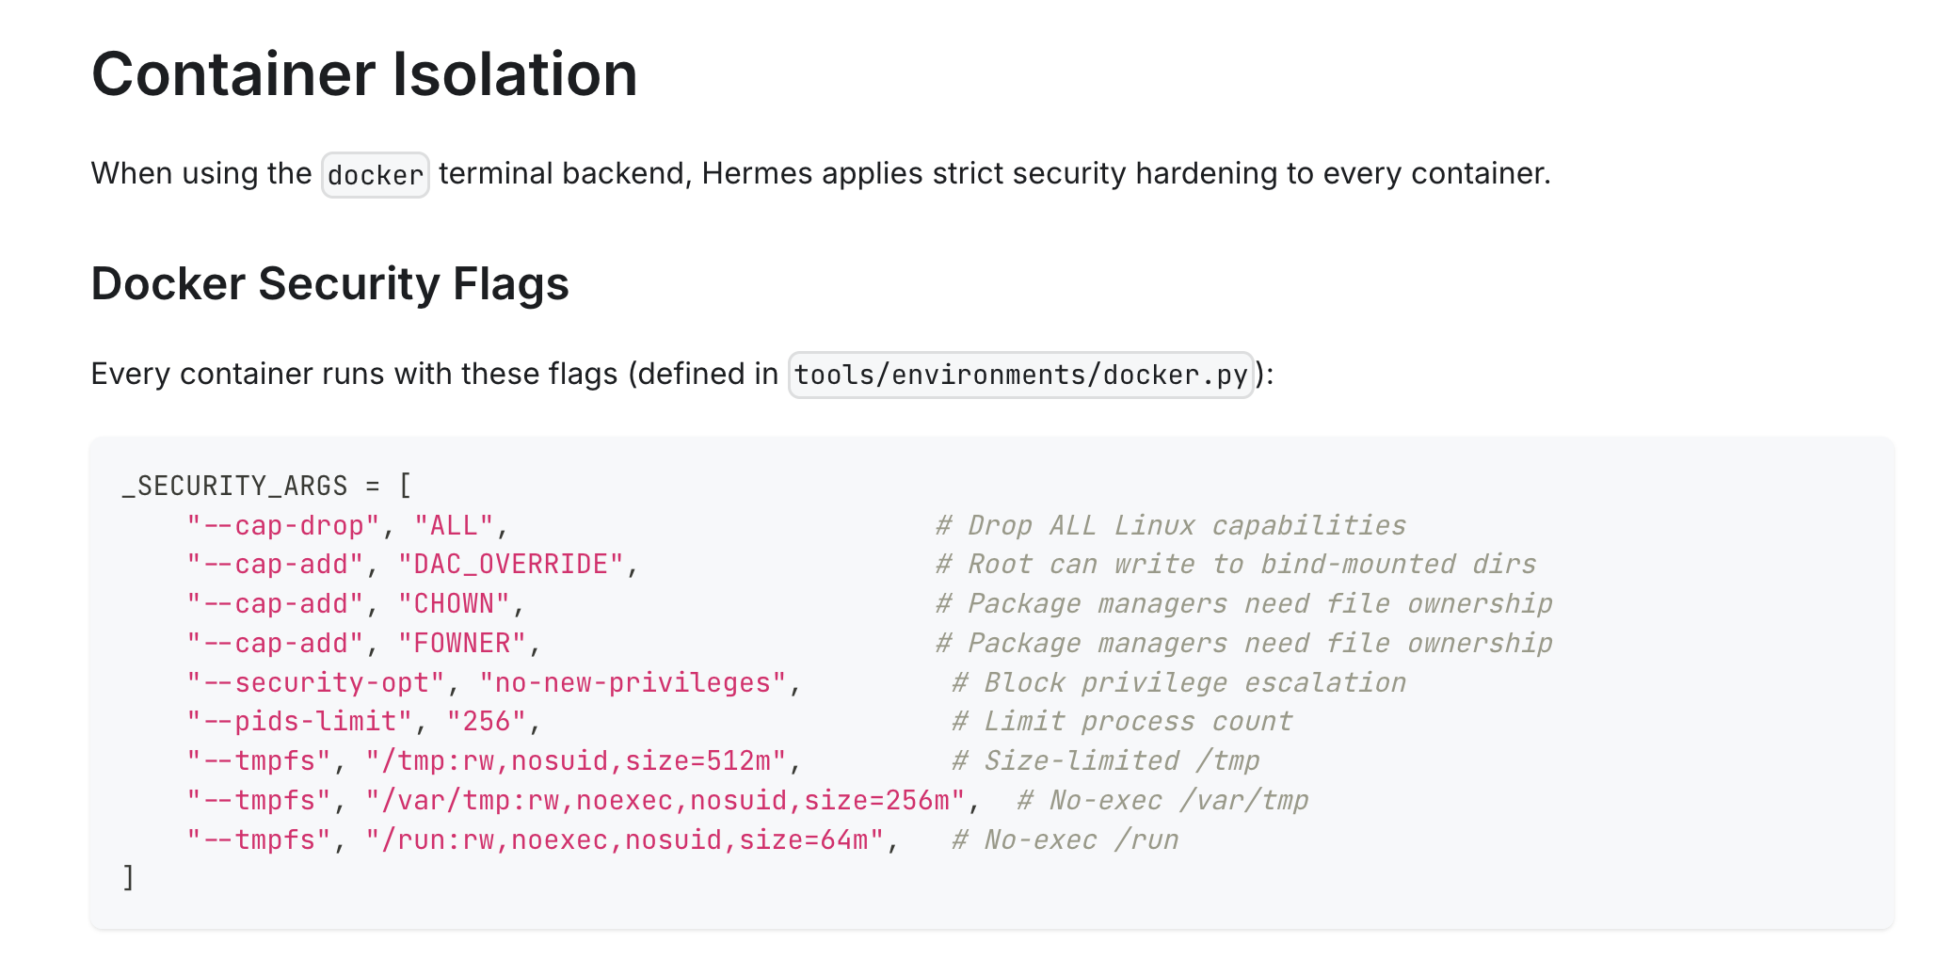Screen dimensions: 1939x975
Task: Click the "--security-opt" flag string
Action: click(315, 682)
